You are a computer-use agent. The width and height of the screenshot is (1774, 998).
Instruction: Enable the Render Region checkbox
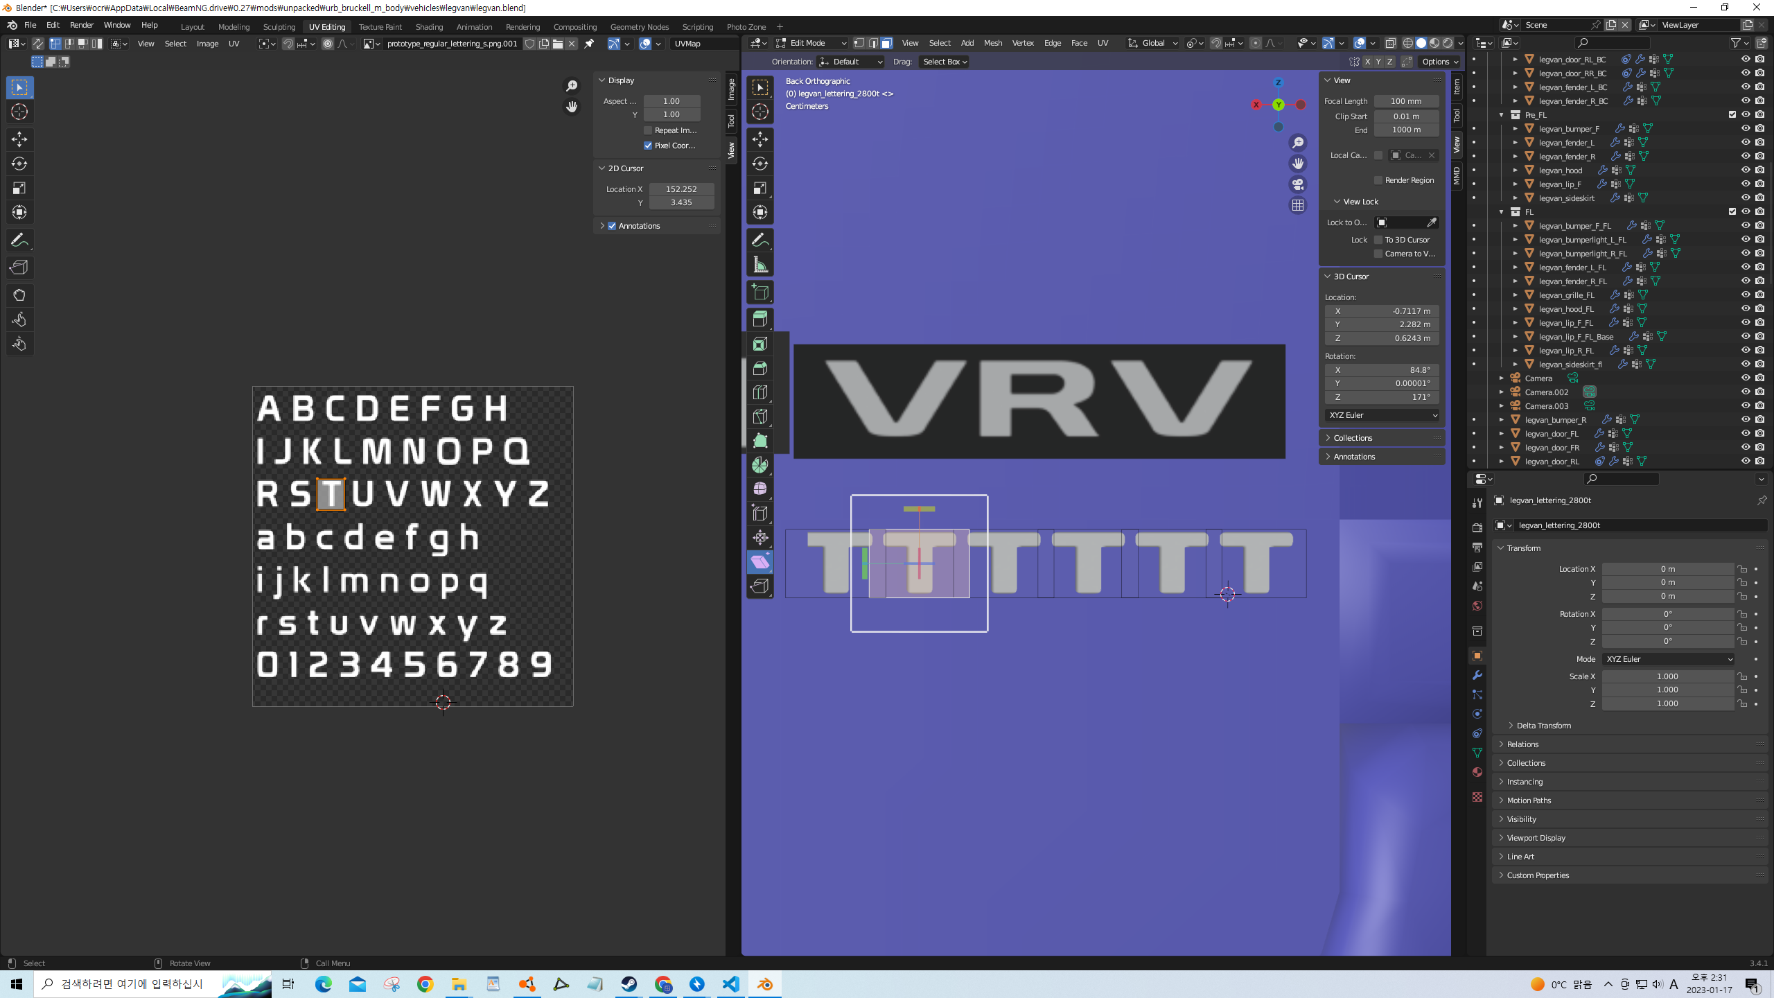point(1378,180)
